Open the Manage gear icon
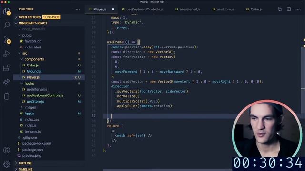This screenshot has width=305, height=171. pyautogui.click(x=6, y=164)
